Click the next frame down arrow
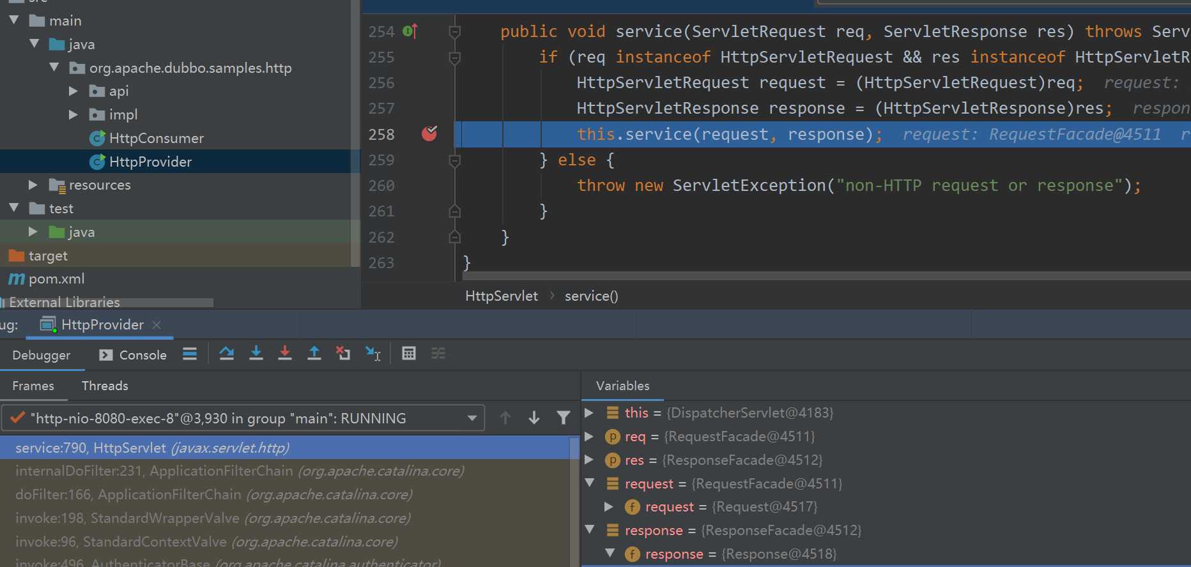Viewport: 1191px width, 567px height. pos(534,418)
